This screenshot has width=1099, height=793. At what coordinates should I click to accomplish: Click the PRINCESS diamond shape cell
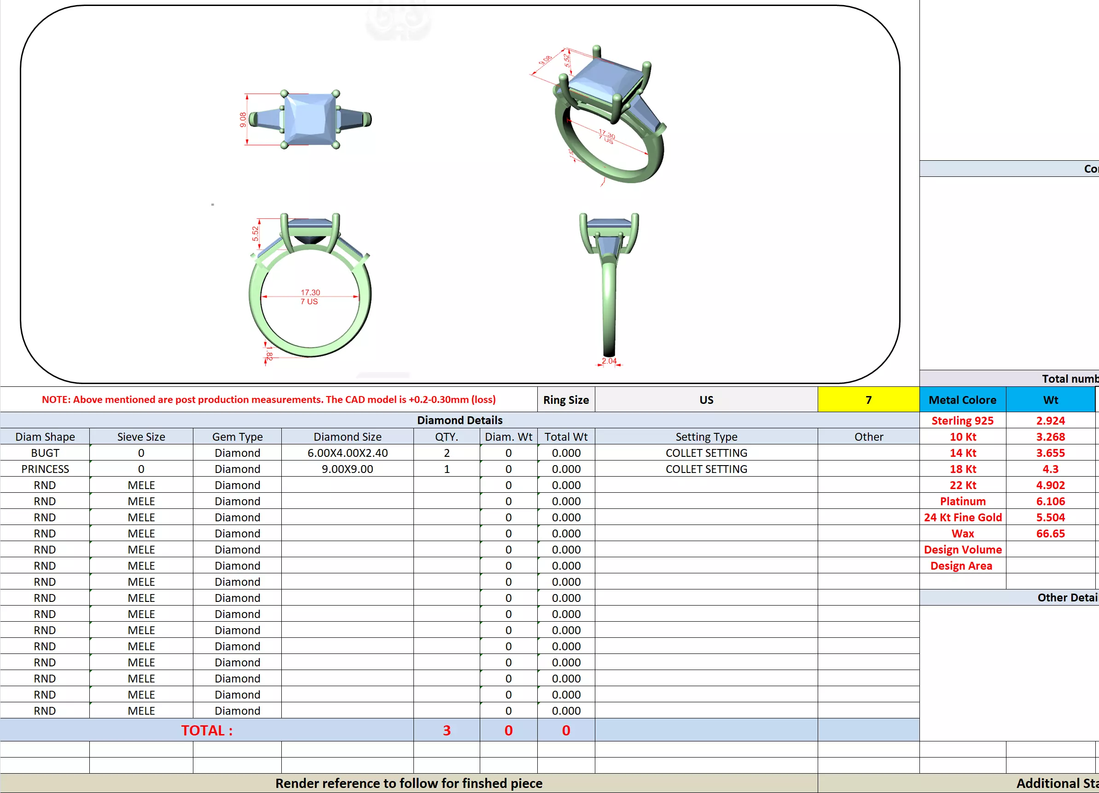pyautogui.click(x=45, y=469)
